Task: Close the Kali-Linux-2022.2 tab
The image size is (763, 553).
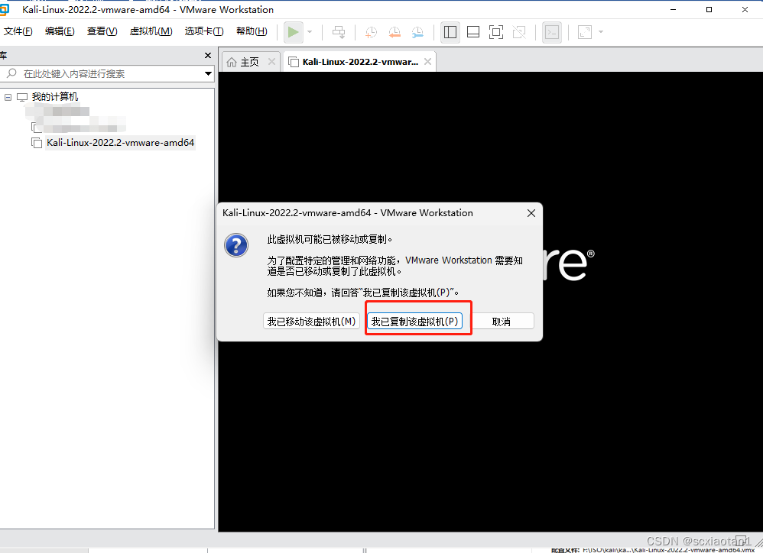Action: (427, 62)
